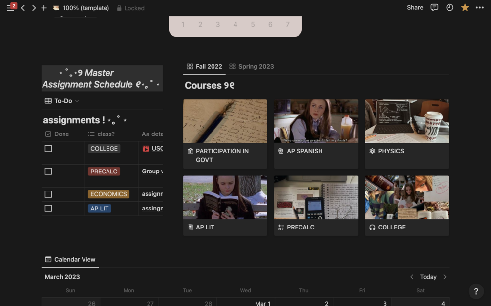Open the PHYSICS course page

click(x=407, y=134)
